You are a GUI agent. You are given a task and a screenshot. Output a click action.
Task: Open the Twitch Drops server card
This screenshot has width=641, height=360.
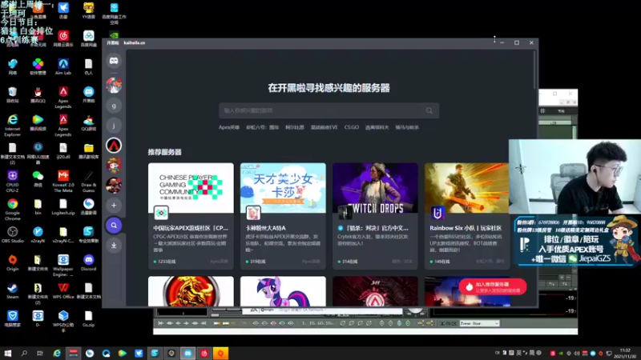click(375, 216)
